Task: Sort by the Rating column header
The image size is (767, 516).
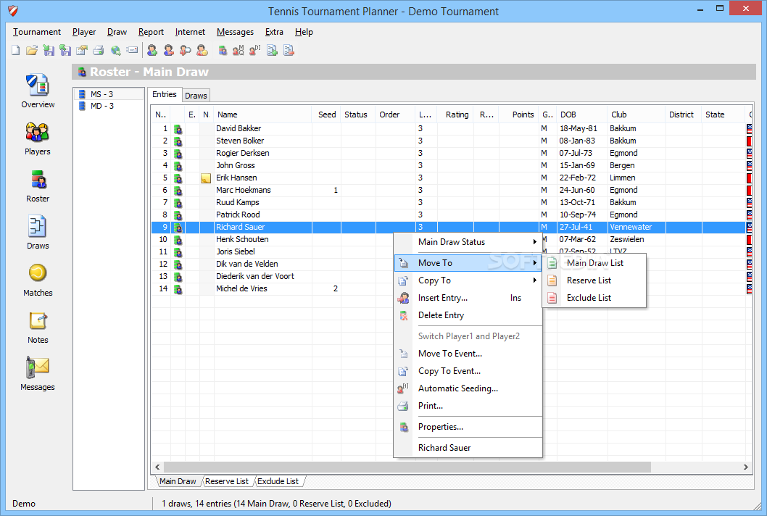Action: tap(456, 115)
